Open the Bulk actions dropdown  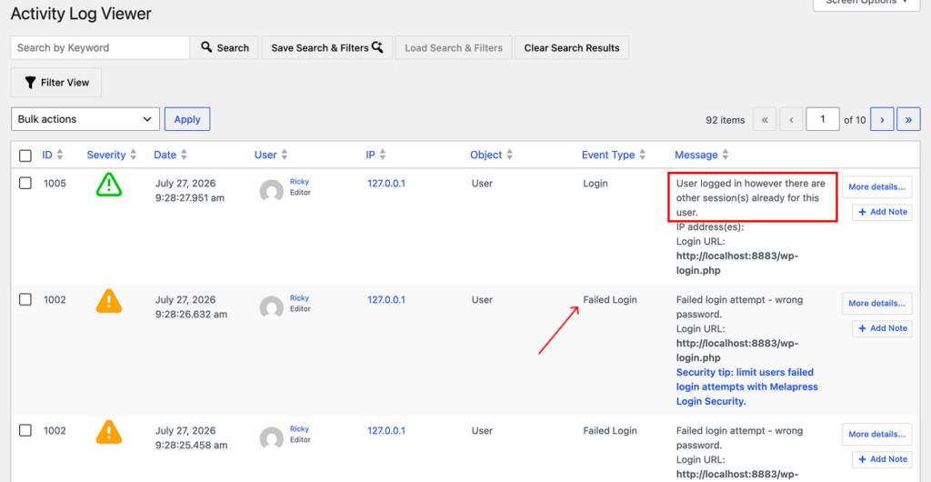coord(85,119)
